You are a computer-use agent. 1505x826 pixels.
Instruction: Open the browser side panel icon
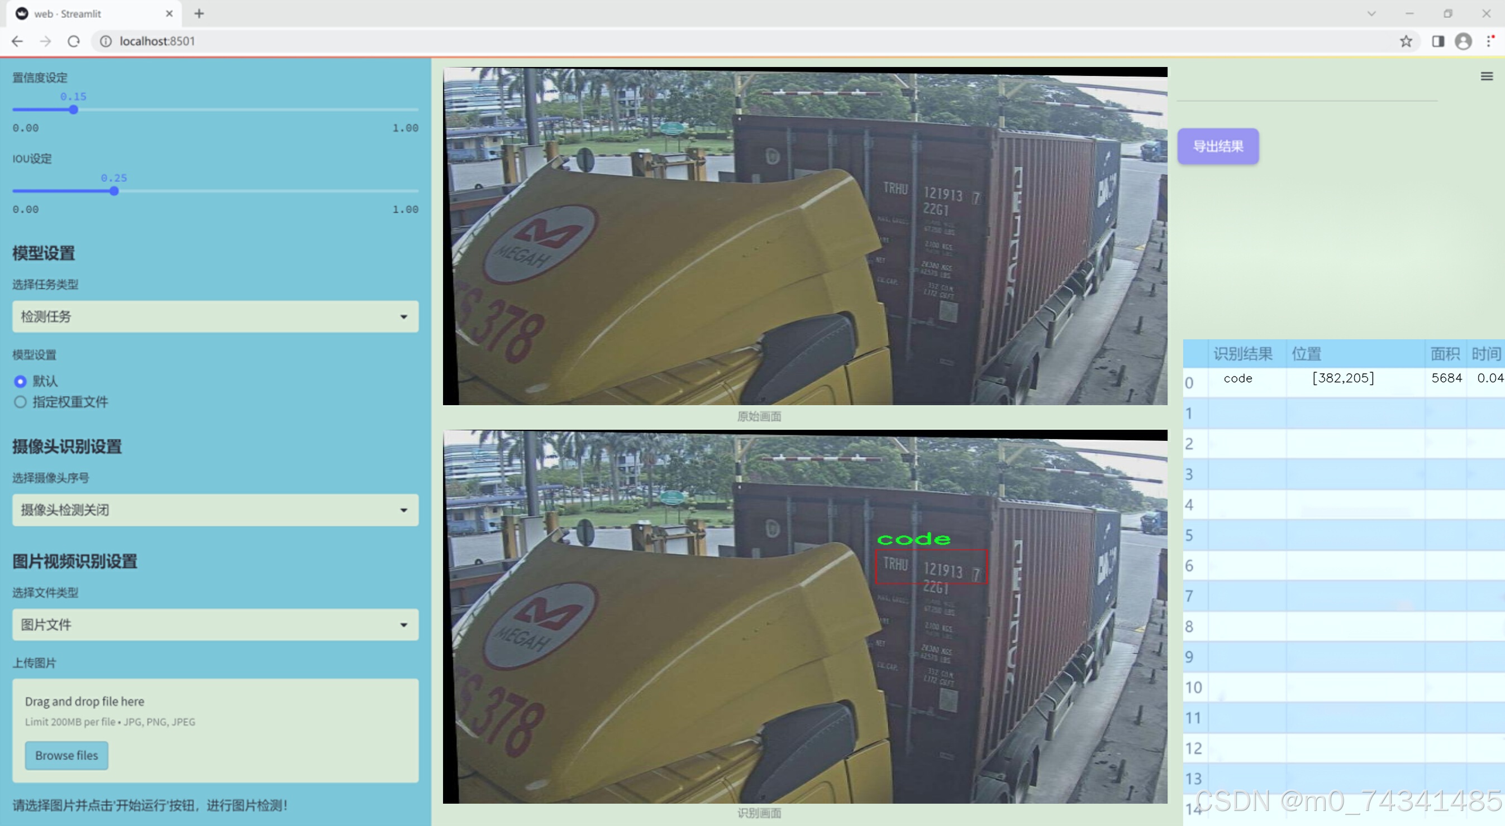click(1438, 41)
